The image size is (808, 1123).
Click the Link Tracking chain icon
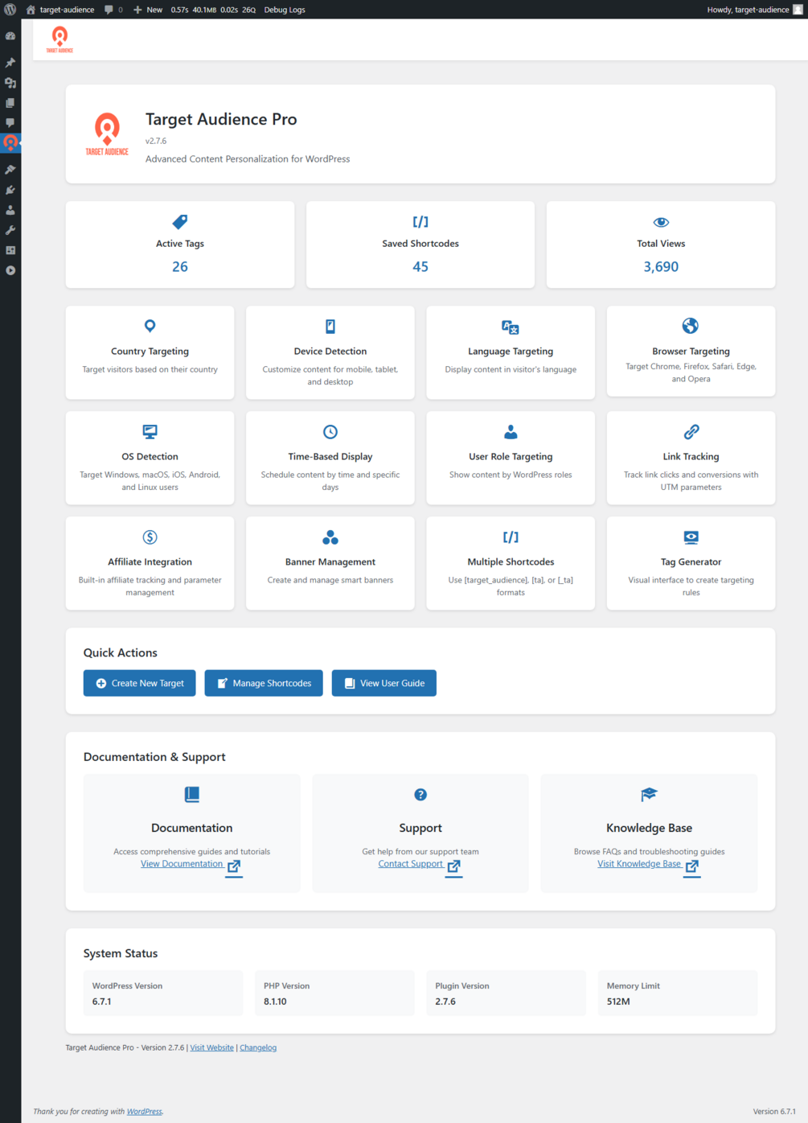691,432
